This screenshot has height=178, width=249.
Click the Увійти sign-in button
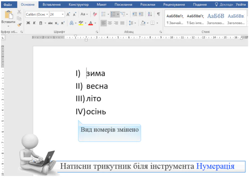[x=240, y=5]
